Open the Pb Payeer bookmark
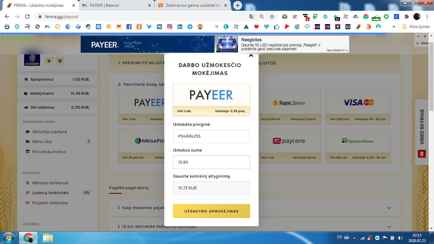The height and width of the screenshot is (244, 434). pyautogui.click(x=48, y=27)
